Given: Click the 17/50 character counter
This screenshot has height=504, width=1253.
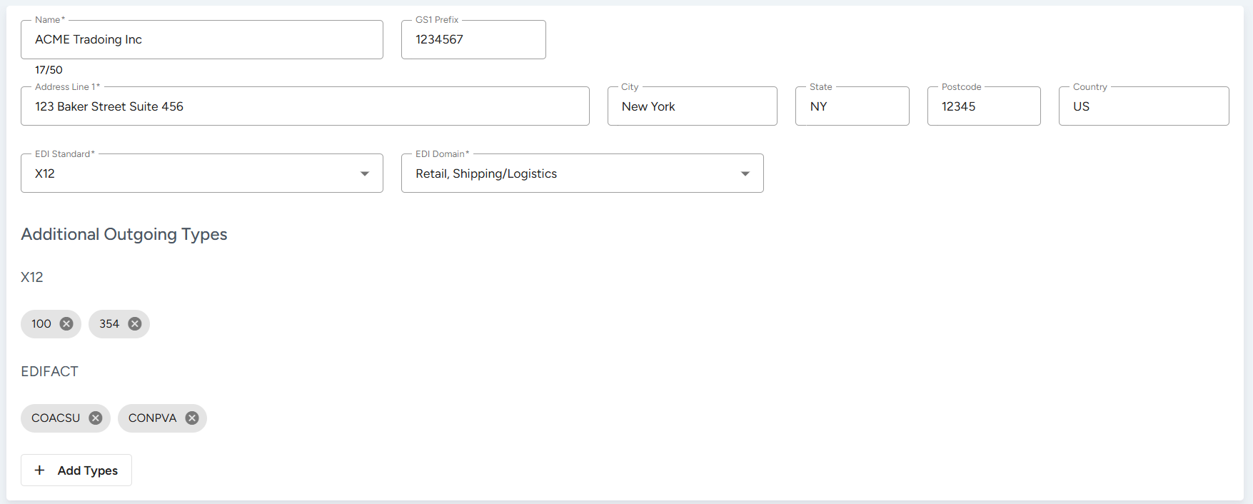Looking at the screenshot, I should [49, 70].
